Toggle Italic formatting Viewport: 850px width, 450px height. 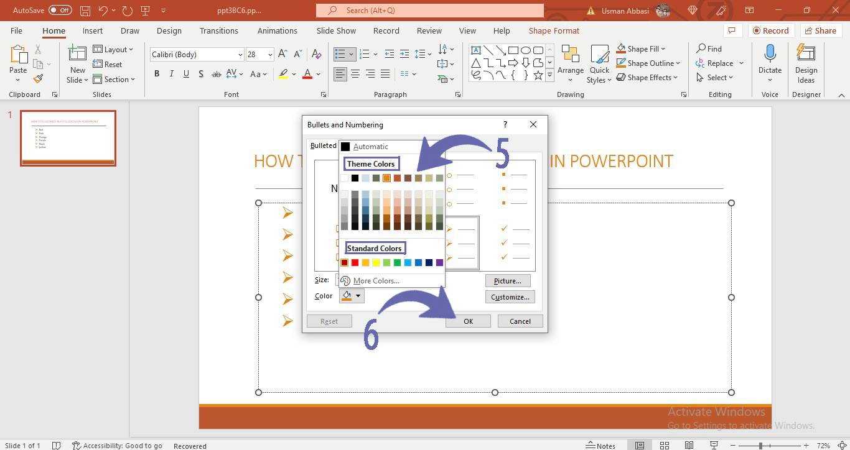pyautogui.click(x=171, y=74)
